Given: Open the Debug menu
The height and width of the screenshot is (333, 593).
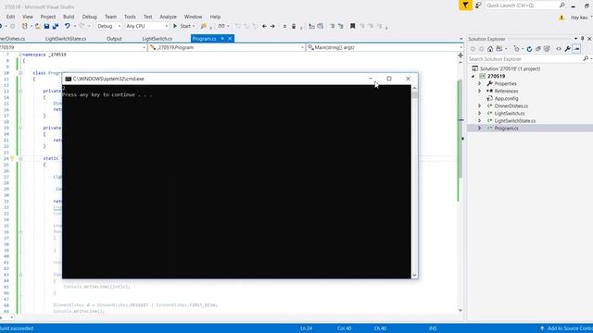Looking at the screenshot, I should [x=89, y=17].
